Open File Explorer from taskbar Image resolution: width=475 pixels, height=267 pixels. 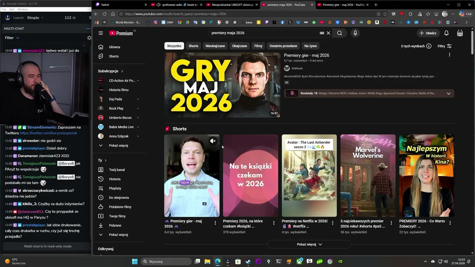point(207,261)
